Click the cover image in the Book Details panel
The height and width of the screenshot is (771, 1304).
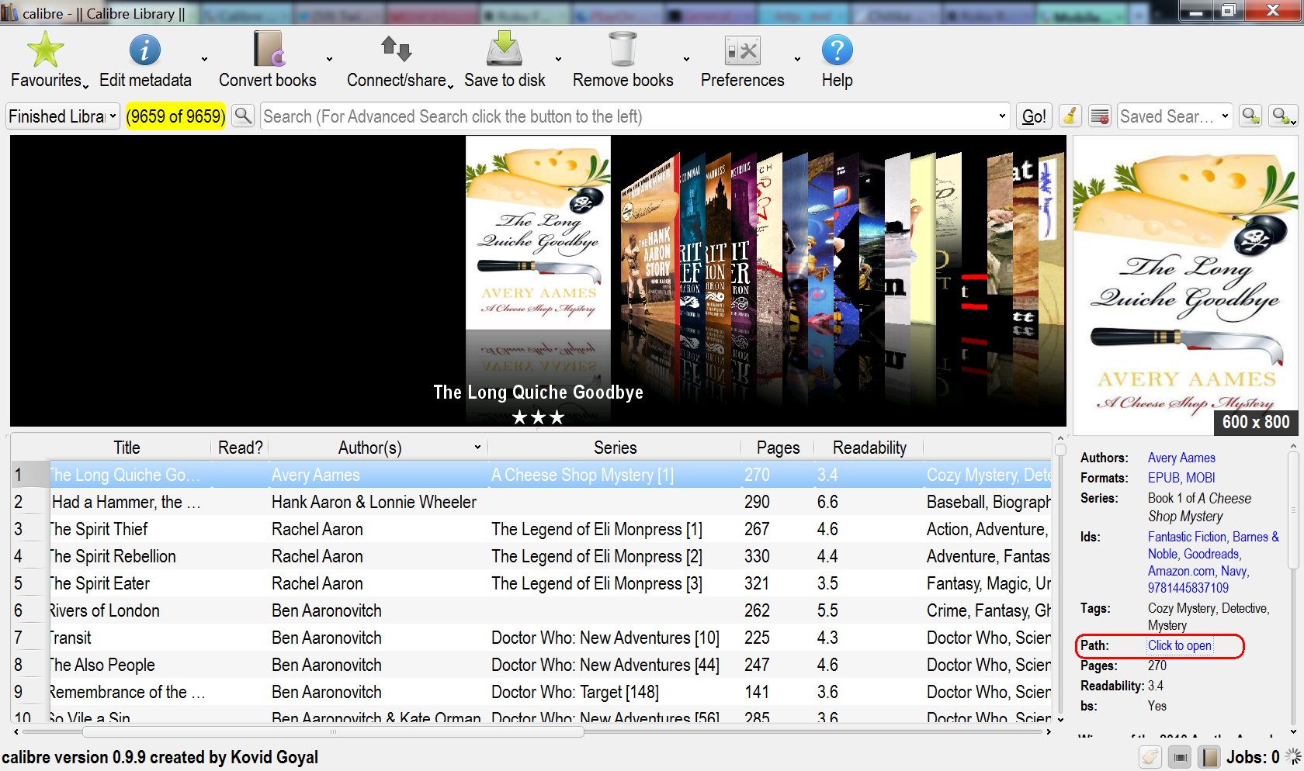[1184, 285]
